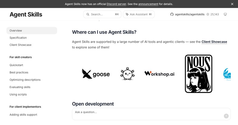Open the agentskills/agentskills repository link
The image size is (238, 125).
pos(190,14)
